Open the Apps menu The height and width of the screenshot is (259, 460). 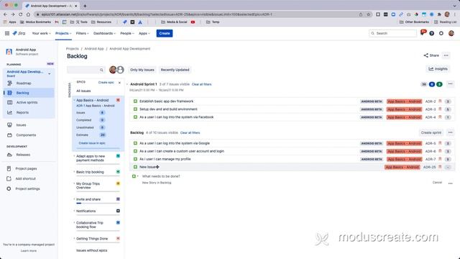144,34
